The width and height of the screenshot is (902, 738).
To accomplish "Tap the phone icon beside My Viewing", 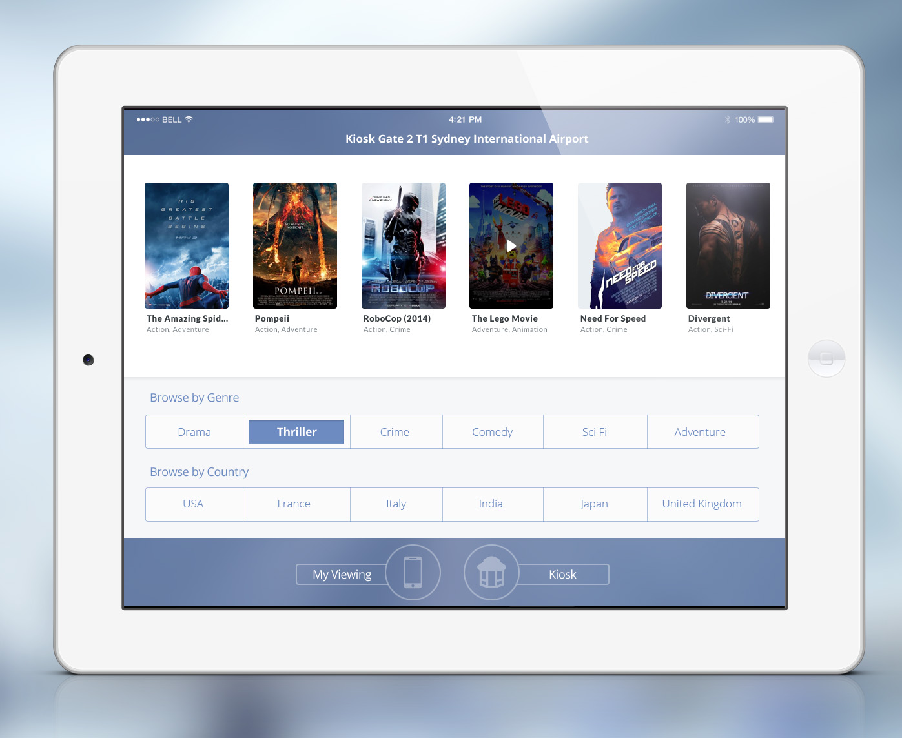I will (x=413, y=572).
